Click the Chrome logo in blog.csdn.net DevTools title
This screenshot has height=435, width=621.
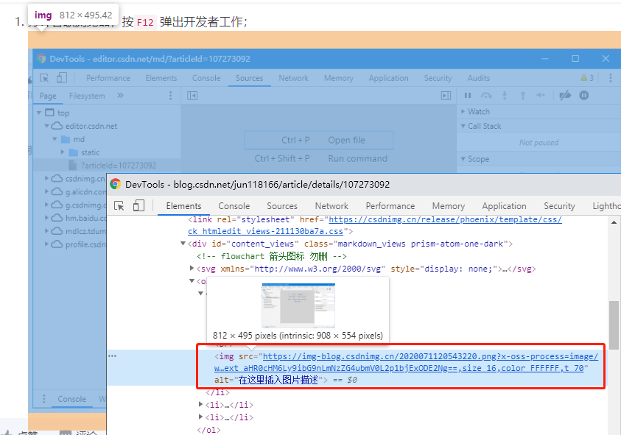click(115, 184)
